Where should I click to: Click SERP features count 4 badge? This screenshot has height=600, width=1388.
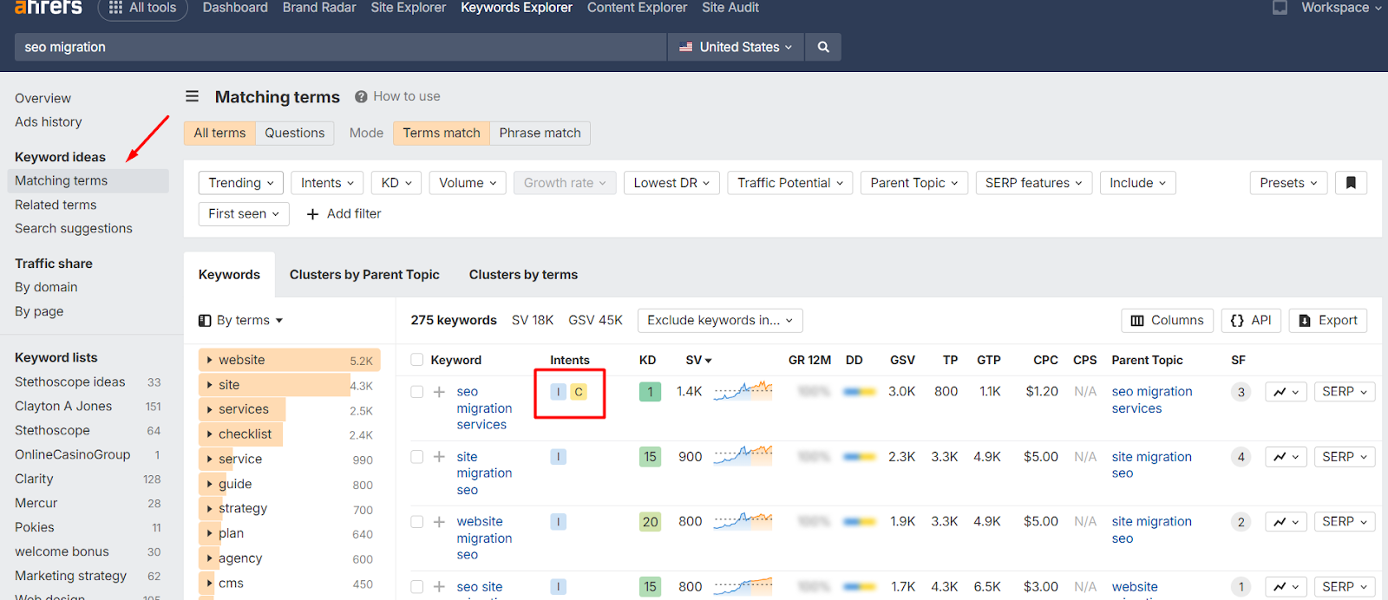pyautogui.click(x=1241, y=457)
